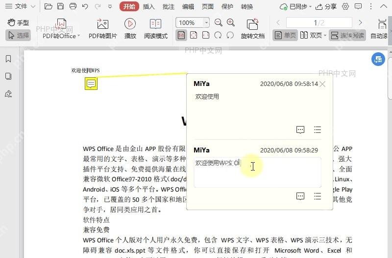Click the Open folder icon
The height and width of the screenshot is (258, 392).
point(48,6)
